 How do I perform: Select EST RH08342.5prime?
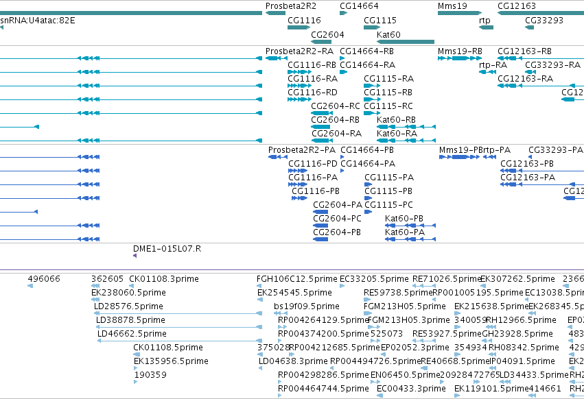pos(524,348)
